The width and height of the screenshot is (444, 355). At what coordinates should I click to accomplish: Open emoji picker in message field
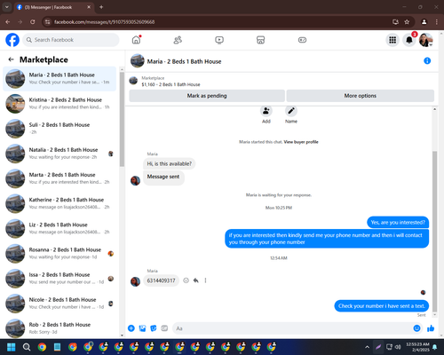(416, 328)
